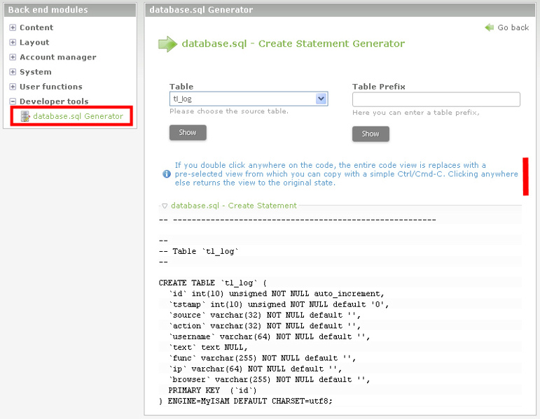Follow the Go back text link
This screenshot has width=540, height=419.
[x=513, y=28]
